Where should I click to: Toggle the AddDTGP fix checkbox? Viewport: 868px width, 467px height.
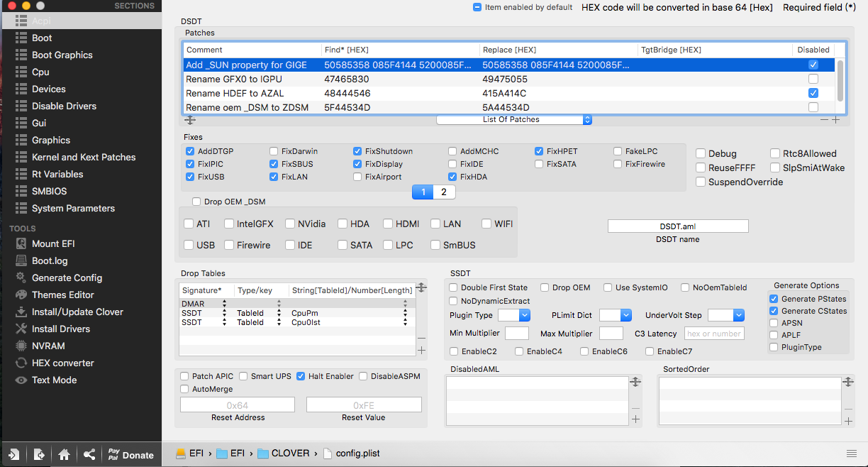pyautogui.click(x=190, y=151)
